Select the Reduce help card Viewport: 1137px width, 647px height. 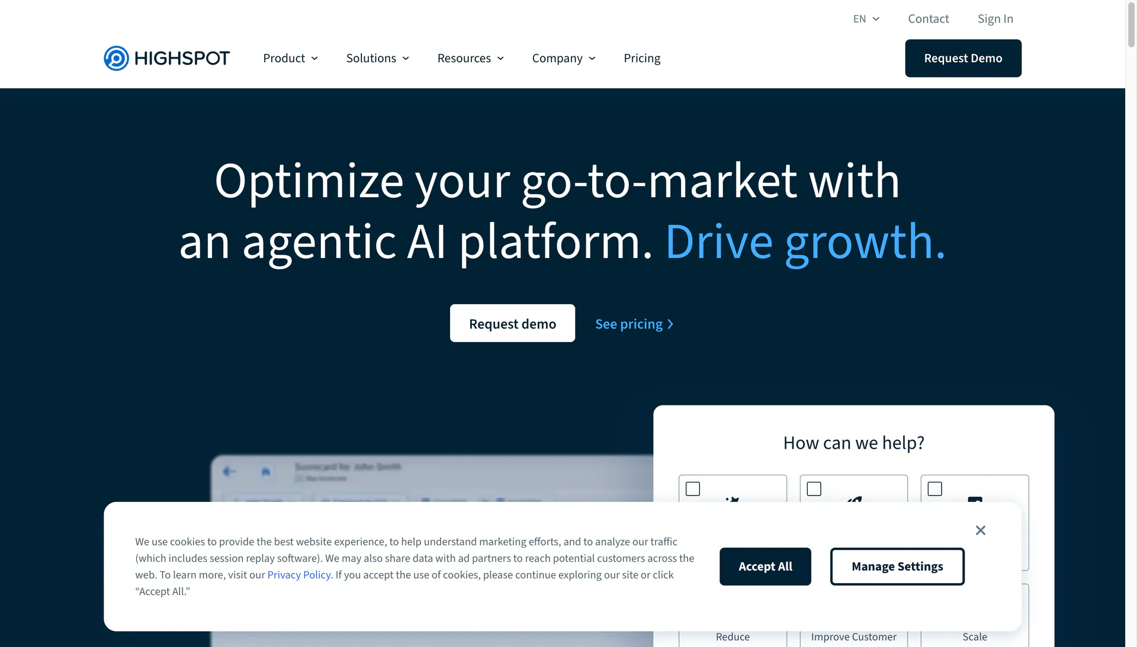pos(733,637)
